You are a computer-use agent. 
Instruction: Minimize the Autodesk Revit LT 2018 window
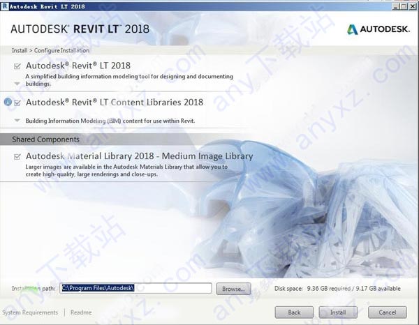tap(396, 6)
